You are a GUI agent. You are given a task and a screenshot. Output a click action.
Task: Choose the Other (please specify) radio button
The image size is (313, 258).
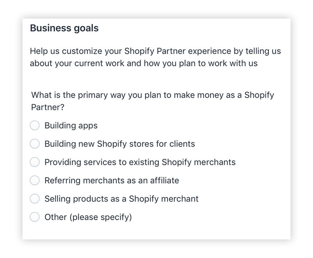34,217
